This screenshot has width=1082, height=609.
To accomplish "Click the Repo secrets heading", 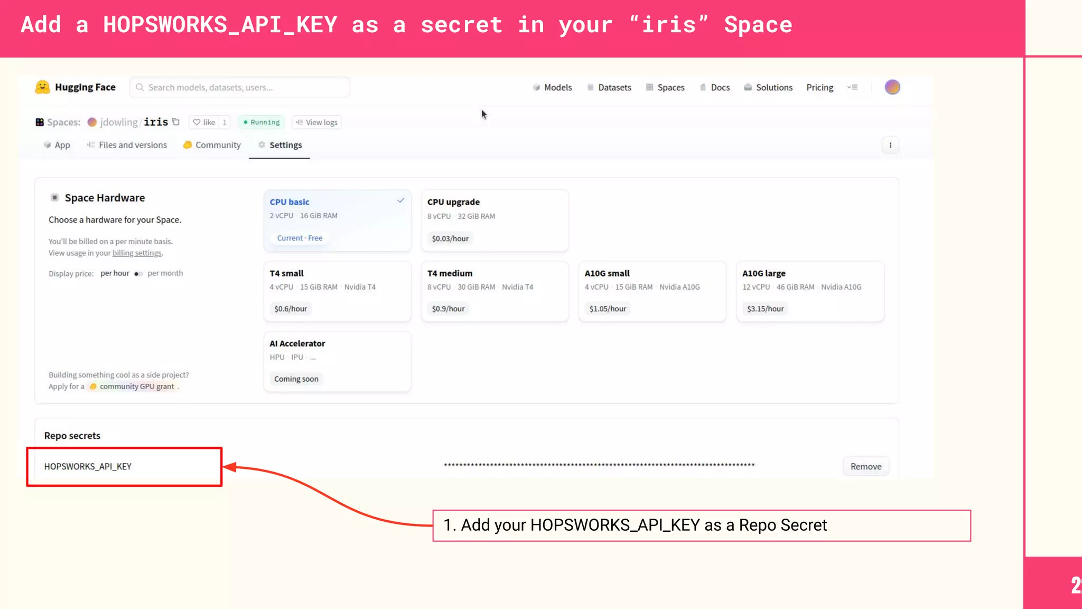I will (x=72, y=436).
